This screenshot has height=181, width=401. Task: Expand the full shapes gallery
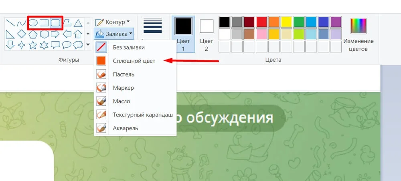[x=88, y=45]
